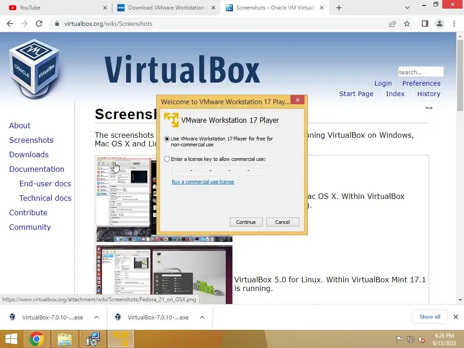Open Technical docs sidebar link

pos(45,198)
